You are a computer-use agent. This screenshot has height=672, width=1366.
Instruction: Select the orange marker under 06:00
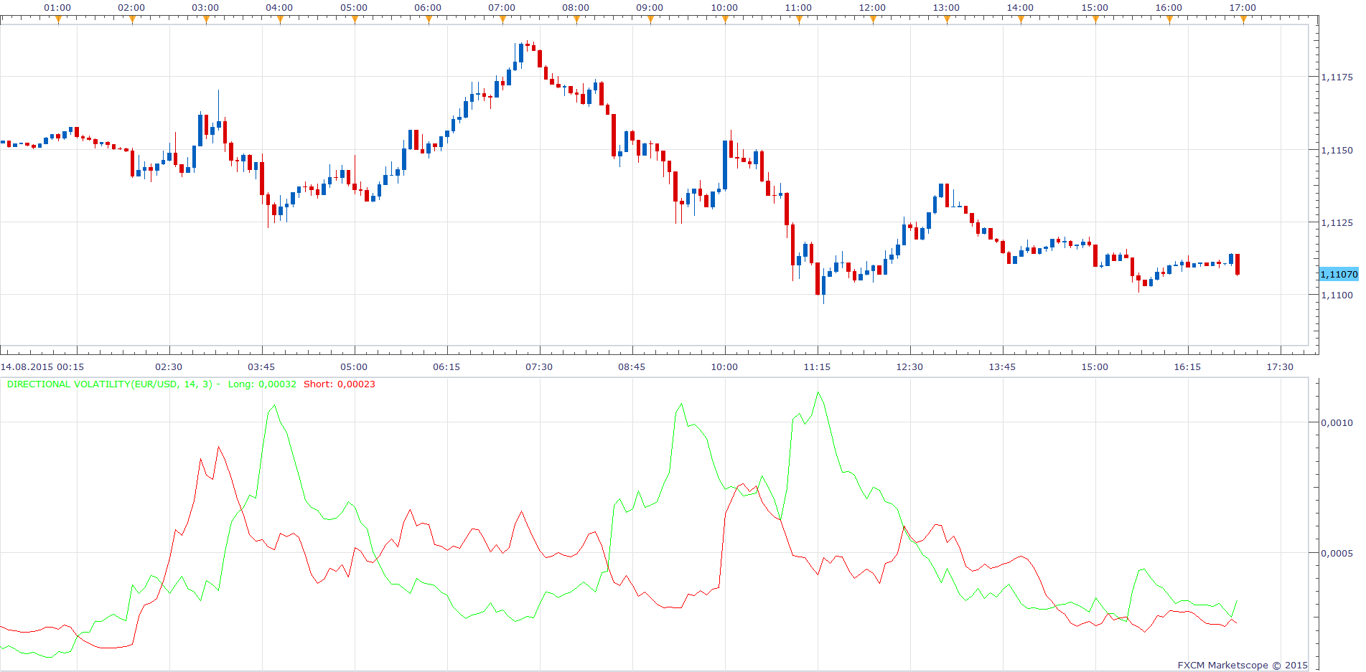point(429,20)
